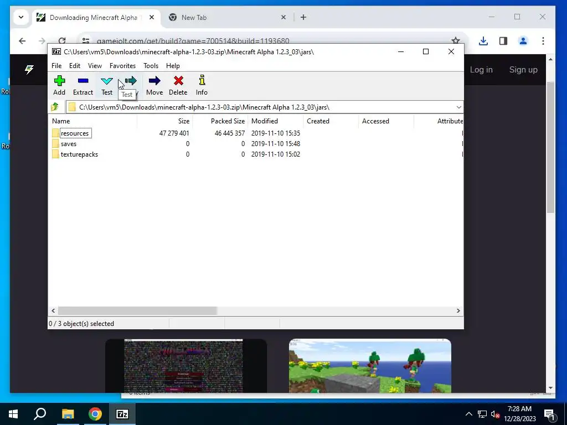This screenshot has width=567, height=425.
Task: Open the View menu
Action: (95, 66)
